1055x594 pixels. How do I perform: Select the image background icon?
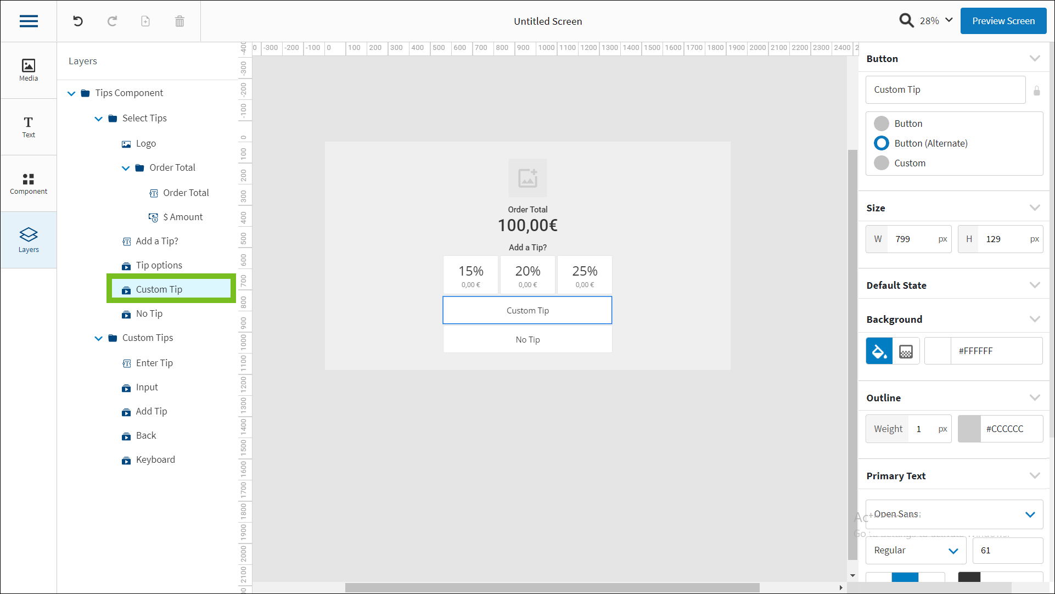[906, 351]
